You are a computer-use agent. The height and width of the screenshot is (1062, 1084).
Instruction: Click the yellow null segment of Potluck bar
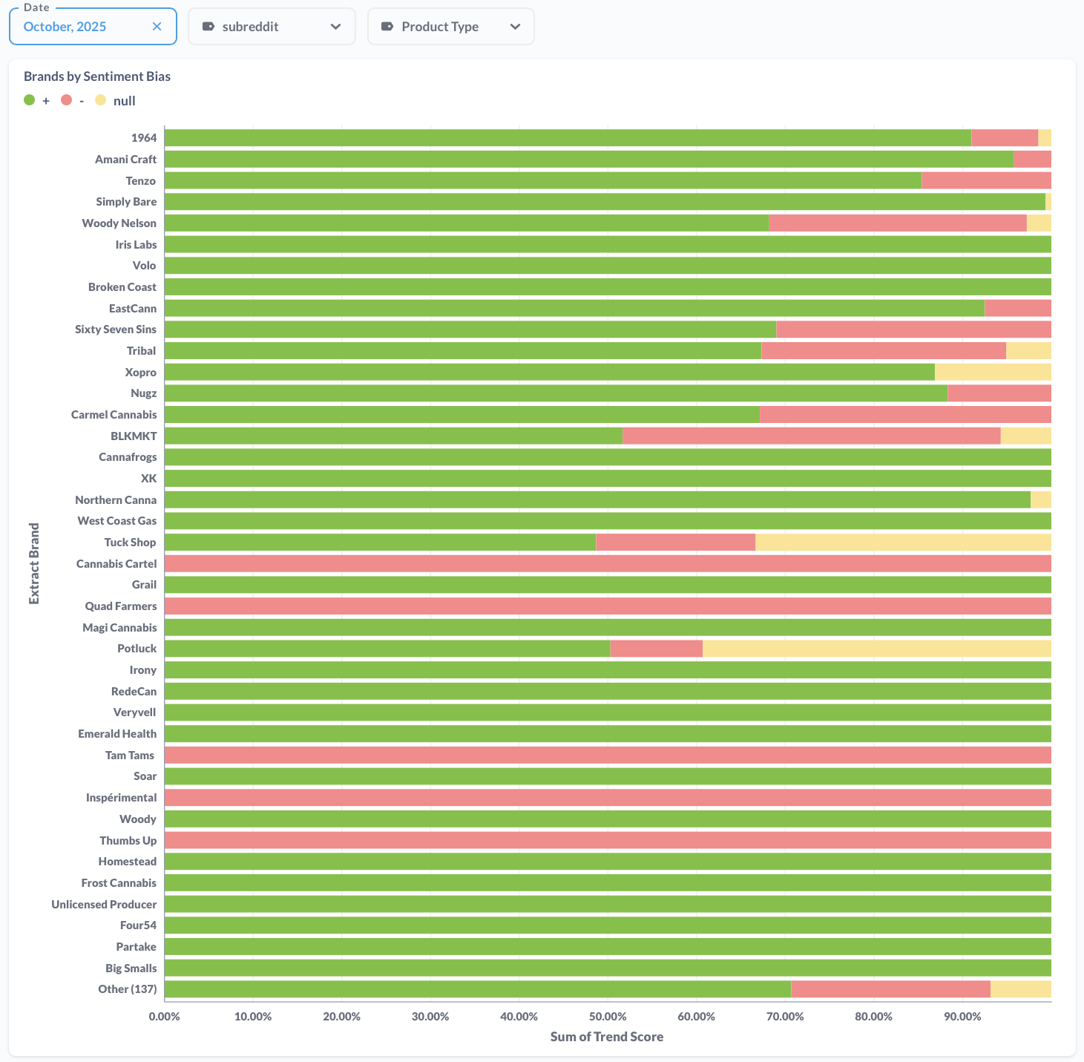(876, 649)
